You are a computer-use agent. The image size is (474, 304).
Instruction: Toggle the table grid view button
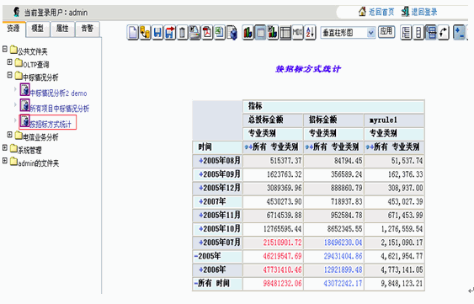pos(285,32)
